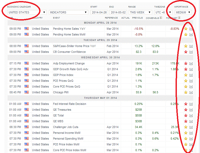This screenshot has height=153, width=200.
Task: Click the red star for QE Treasuries
Action: click(186, 110)
